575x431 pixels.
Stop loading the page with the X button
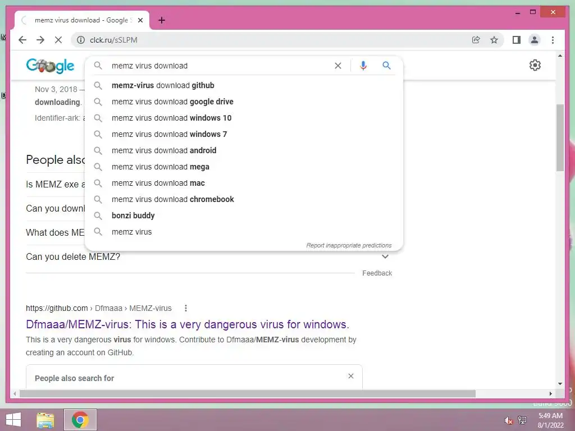point(58,40)
